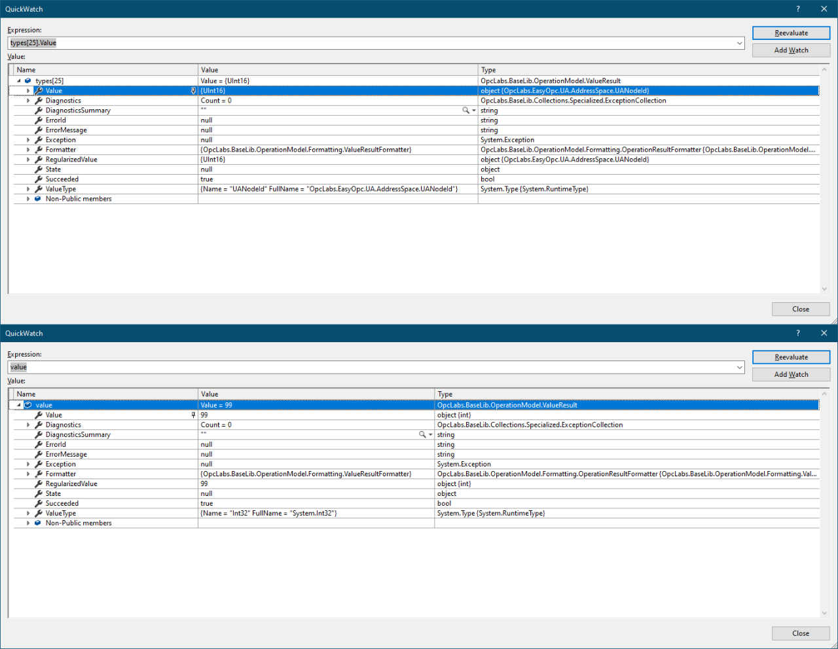Viewport: 838px width, 649px height.
Task: Open the expression dropdown in lower QuickWatch
Action: [739, 368]
